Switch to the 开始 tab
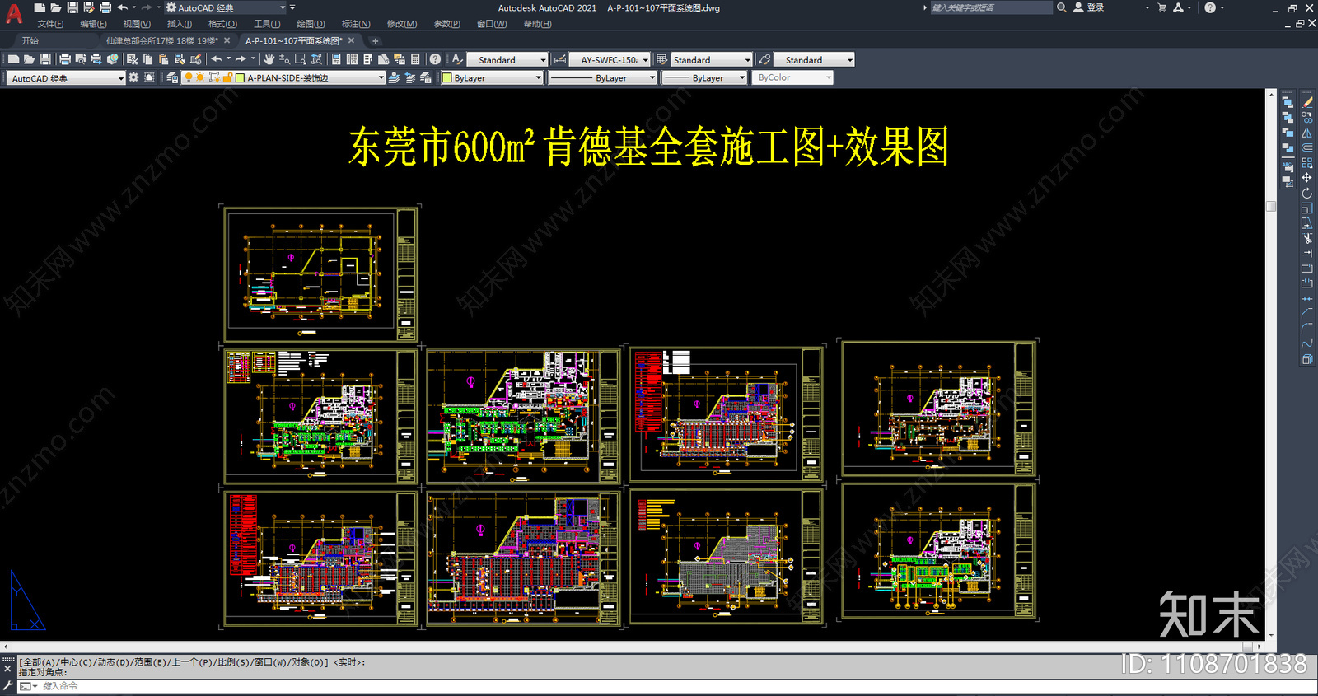Viewport: 1318px width, 696px height. pyautogui.click(x=30, y=40)
